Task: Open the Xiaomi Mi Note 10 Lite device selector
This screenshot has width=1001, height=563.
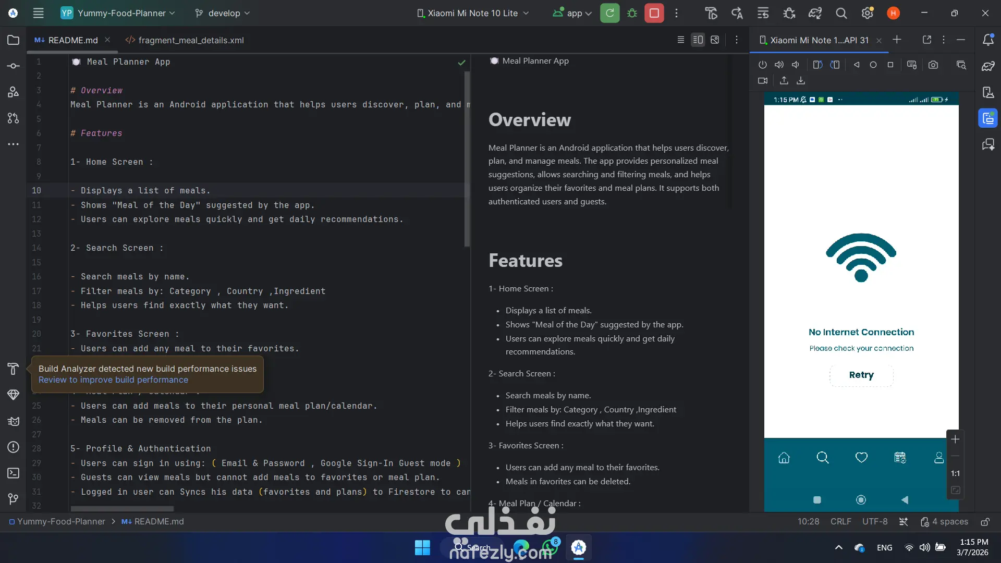Action: [x=473, y=13]
